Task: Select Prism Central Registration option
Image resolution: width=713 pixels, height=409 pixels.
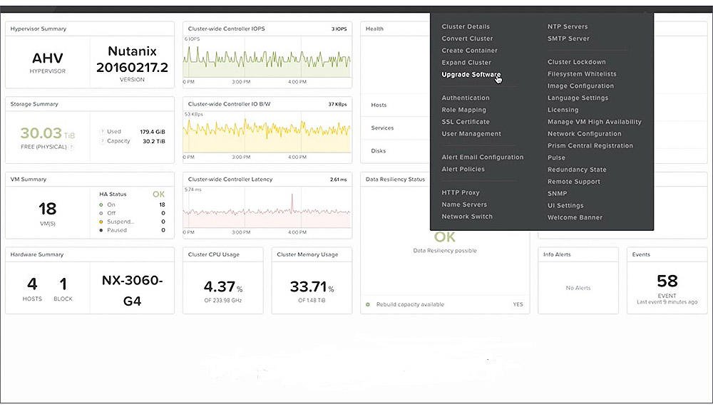Action: tap(590, 146)
